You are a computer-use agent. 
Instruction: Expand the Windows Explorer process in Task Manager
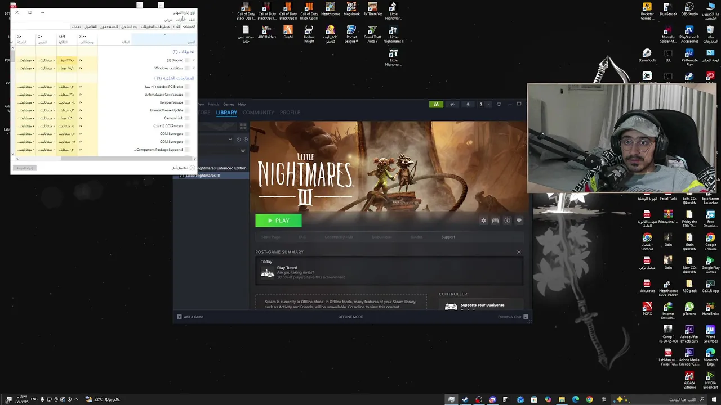pos(194,68)
